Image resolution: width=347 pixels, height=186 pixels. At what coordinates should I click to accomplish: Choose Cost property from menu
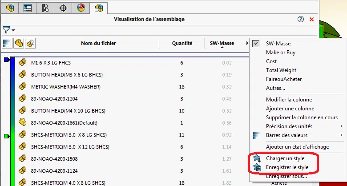click(x=271, y=61)
